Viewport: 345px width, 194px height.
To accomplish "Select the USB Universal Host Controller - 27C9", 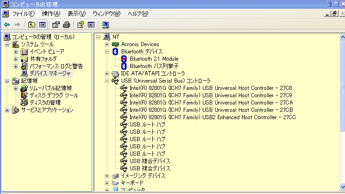I will pos(211,95).
